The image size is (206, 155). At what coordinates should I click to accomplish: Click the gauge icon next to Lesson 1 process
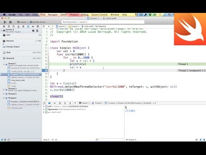pyautogui.click(x=33, y=31)
